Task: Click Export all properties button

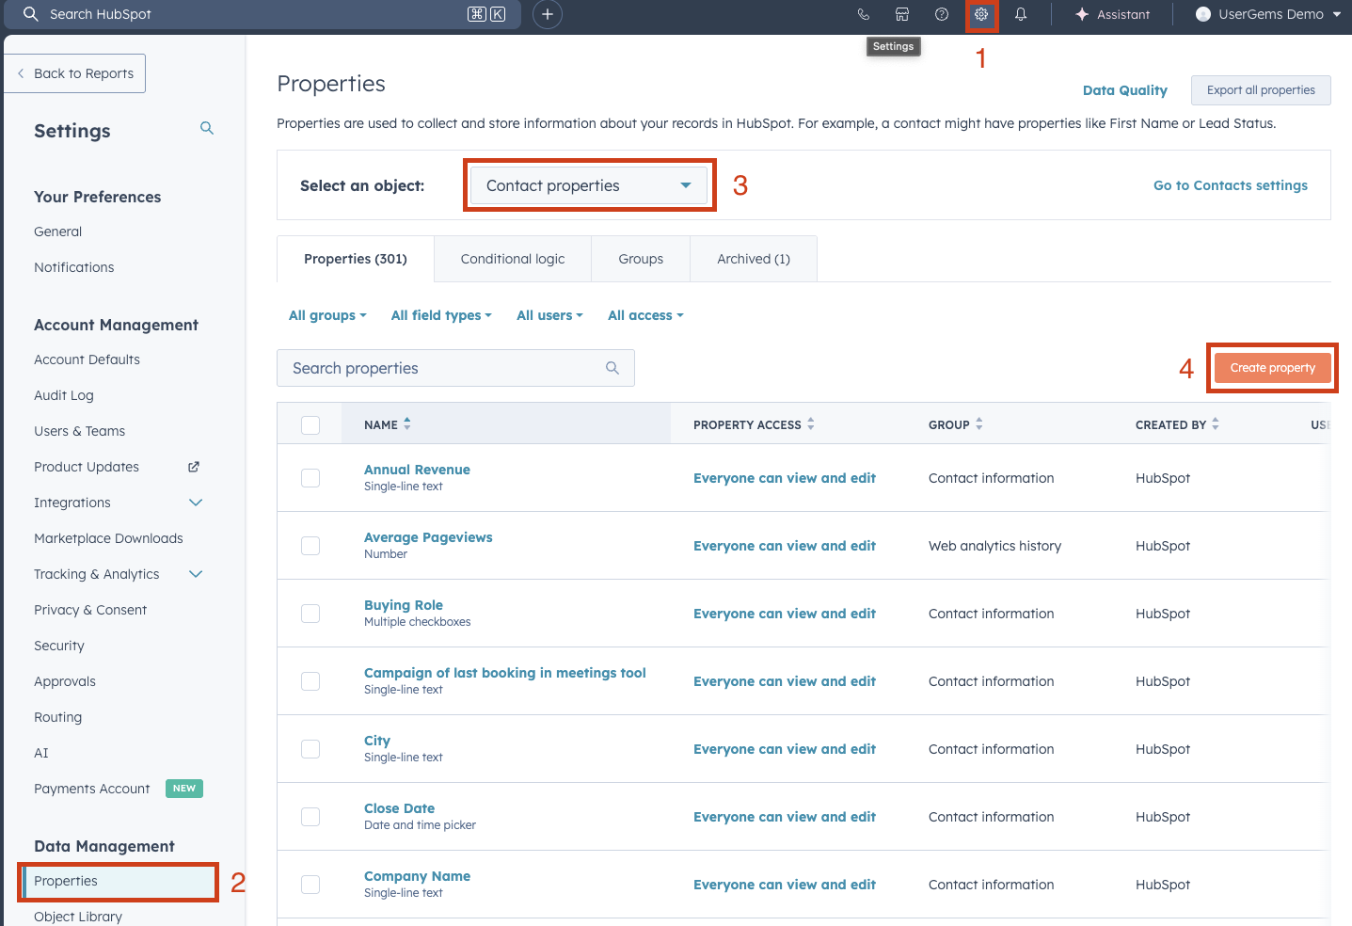Action: [x=1261, y=90]
